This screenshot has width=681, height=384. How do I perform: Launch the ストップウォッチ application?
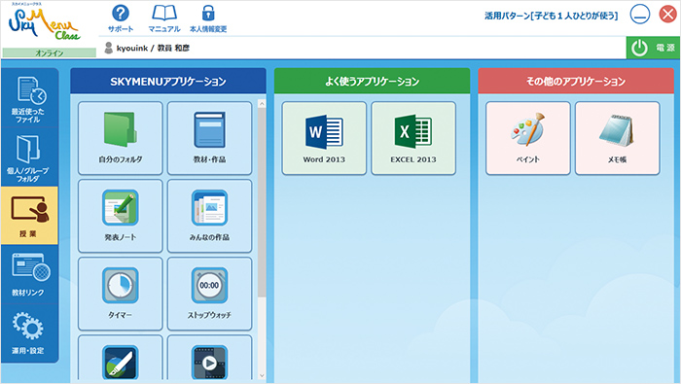click(x=209, y=294)
